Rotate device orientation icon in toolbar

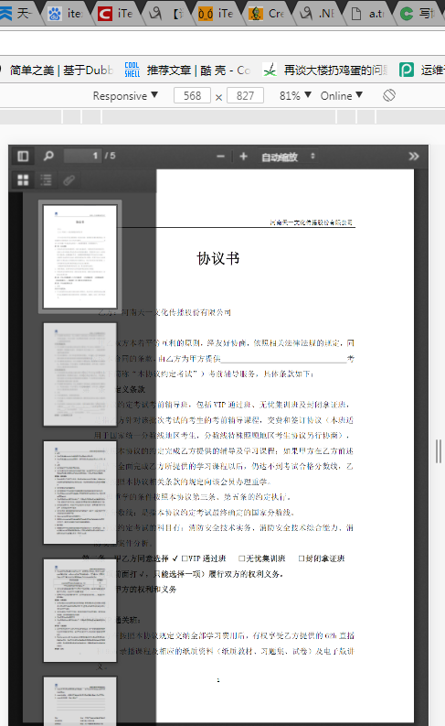coord(389,95)
